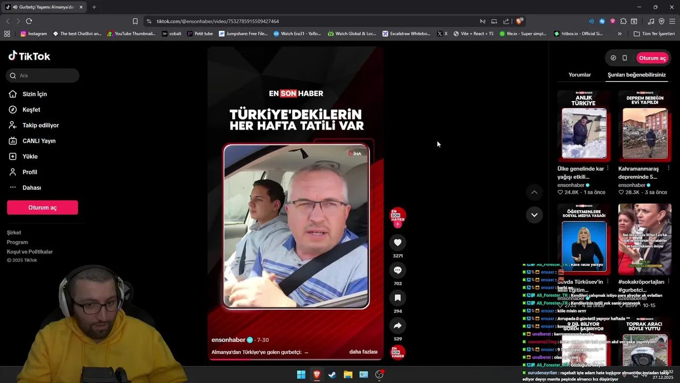Share the video using the arrow icon
This screenshot has width=680, height=383.
[x=397, y=326]
